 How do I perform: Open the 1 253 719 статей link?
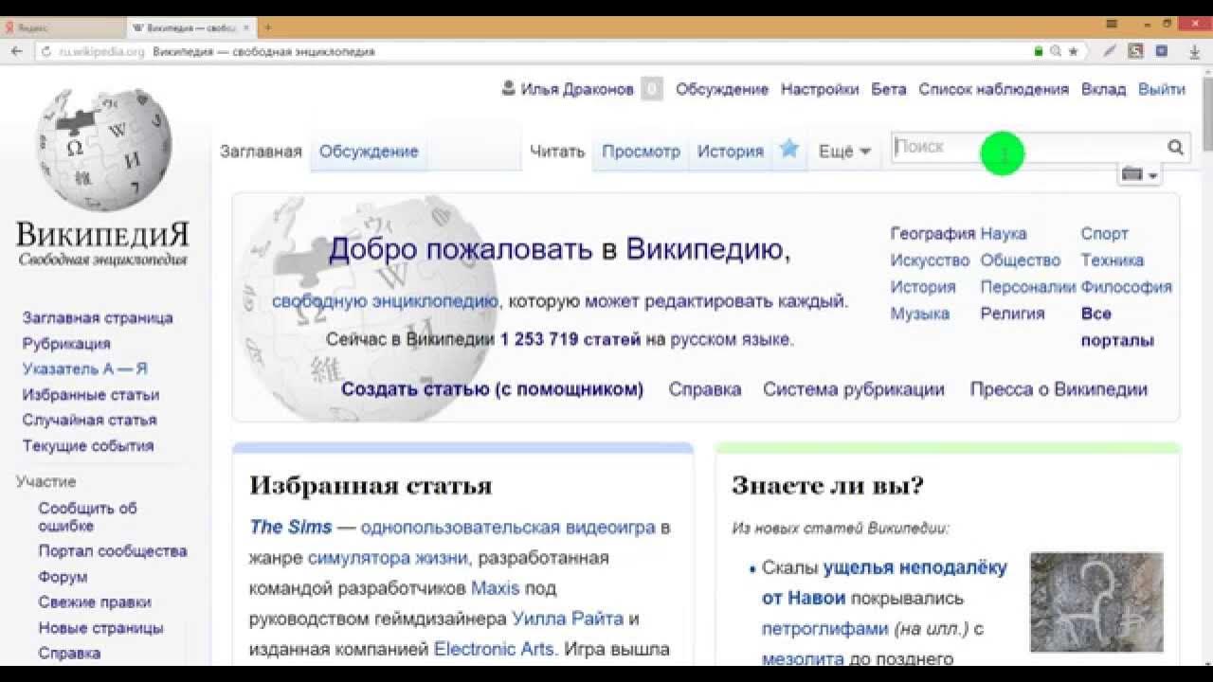click(x=570, y=339)
